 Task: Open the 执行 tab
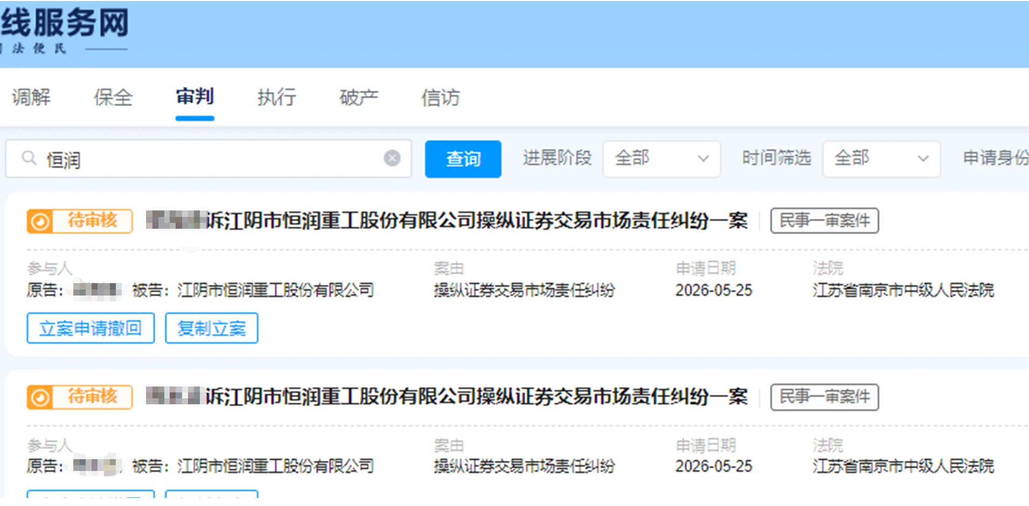click(x=276, y=97)
